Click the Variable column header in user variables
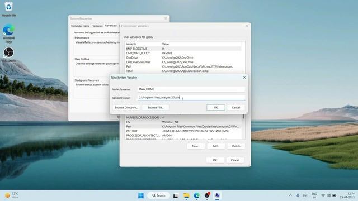 tap(143, 44)
